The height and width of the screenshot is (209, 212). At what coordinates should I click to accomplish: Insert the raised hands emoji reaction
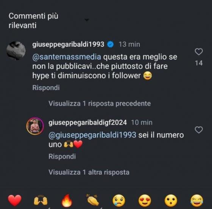click(41, 200)
